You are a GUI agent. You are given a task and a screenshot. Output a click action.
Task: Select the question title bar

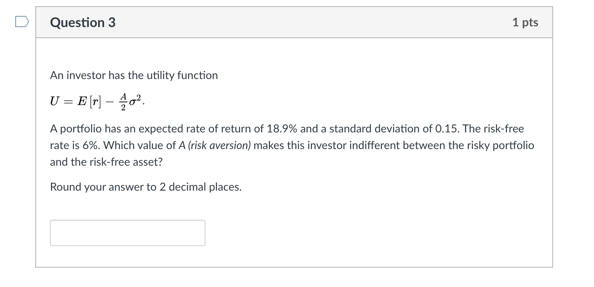tap(293, 23)
